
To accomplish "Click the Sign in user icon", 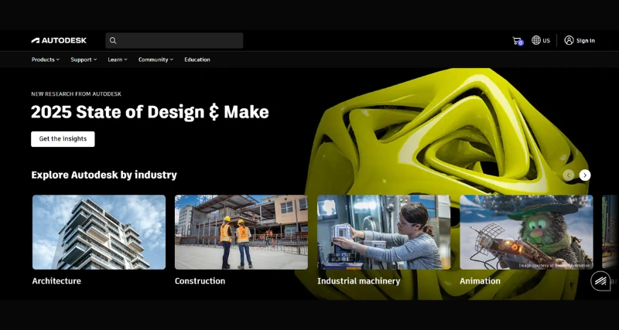I will click(569, 40).
